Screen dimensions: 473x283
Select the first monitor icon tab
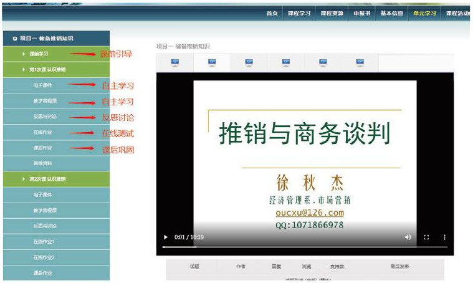(174, 62)
